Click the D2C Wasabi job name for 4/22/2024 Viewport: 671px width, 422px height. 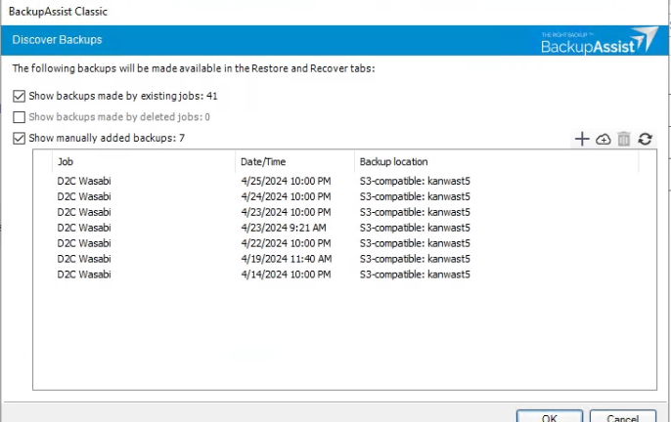tap(84, 243)
